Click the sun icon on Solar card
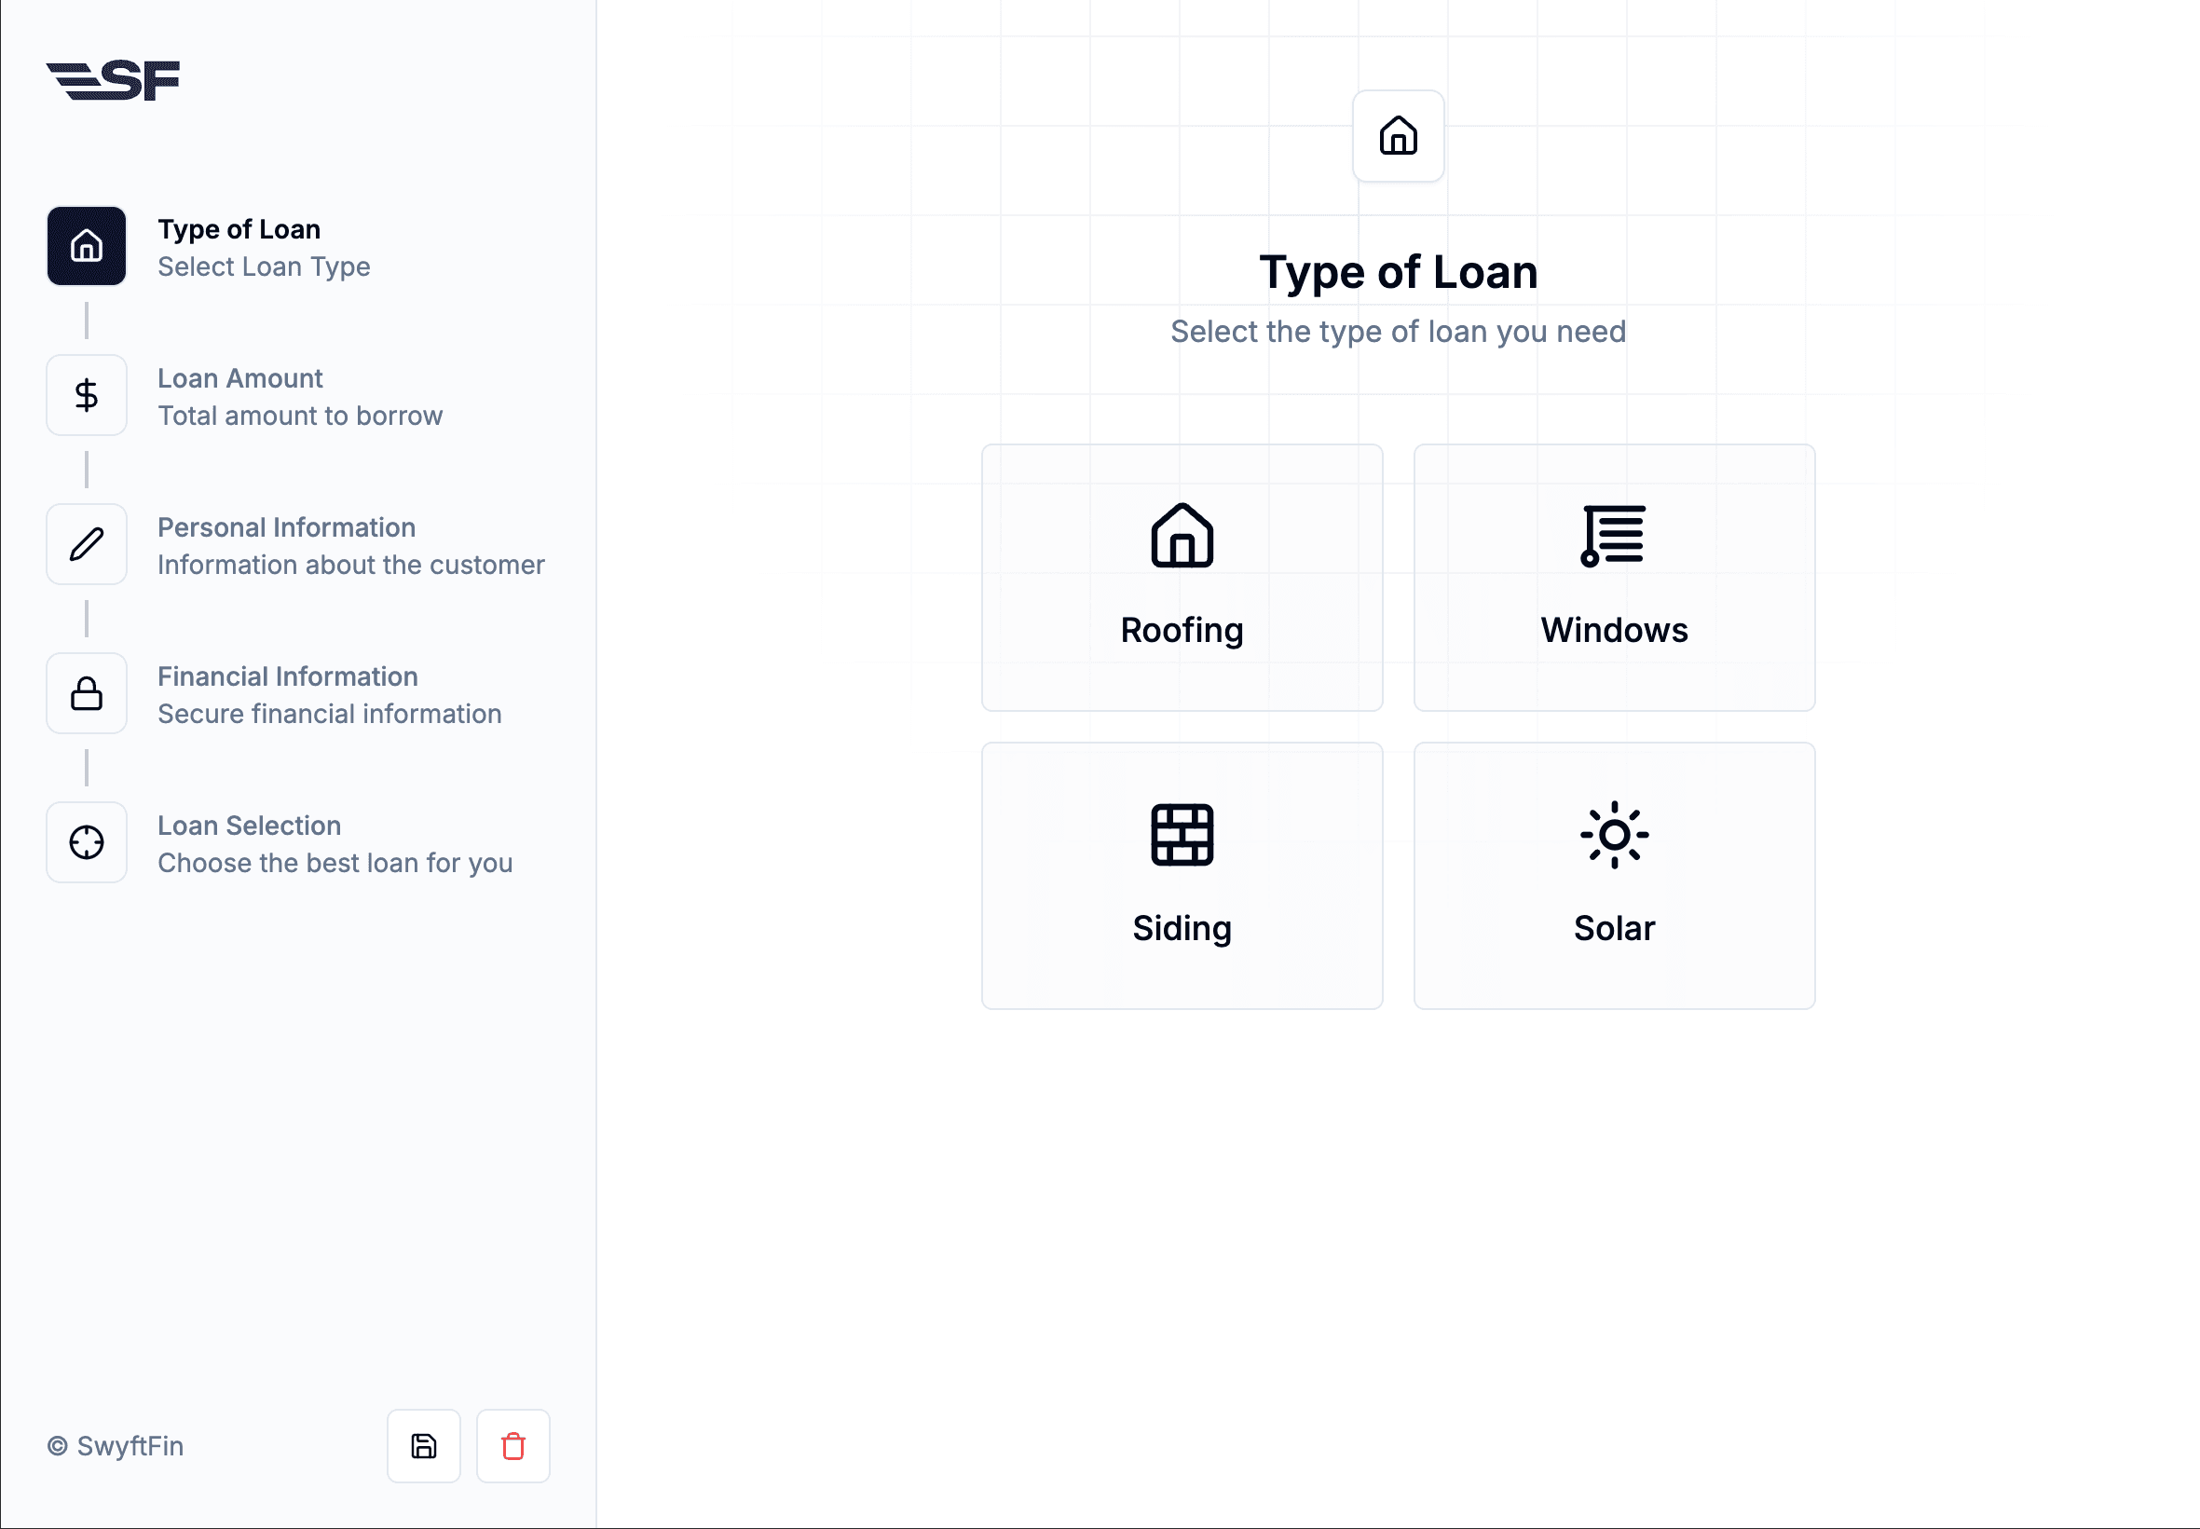The width and height of the screenshot is (2200, 1529). [x=1614, y=835]
